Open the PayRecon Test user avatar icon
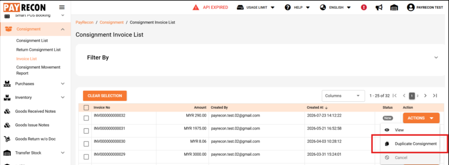 (x=411, y=7)
